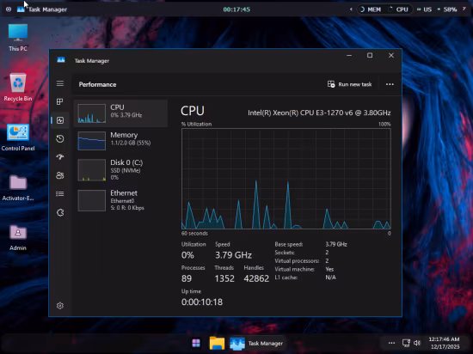Select the CPU performance item

[120, 113]
